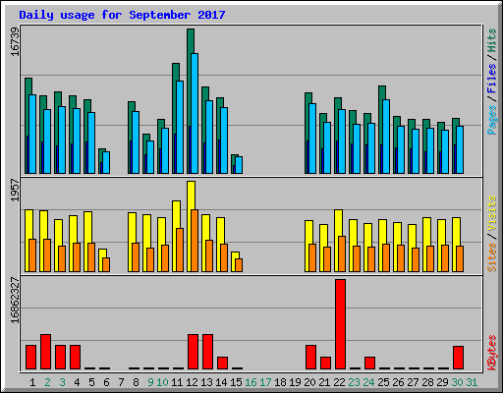503x393 pixels.
Task: Click the cyan files bar for day 11
Action: (180, 127)
